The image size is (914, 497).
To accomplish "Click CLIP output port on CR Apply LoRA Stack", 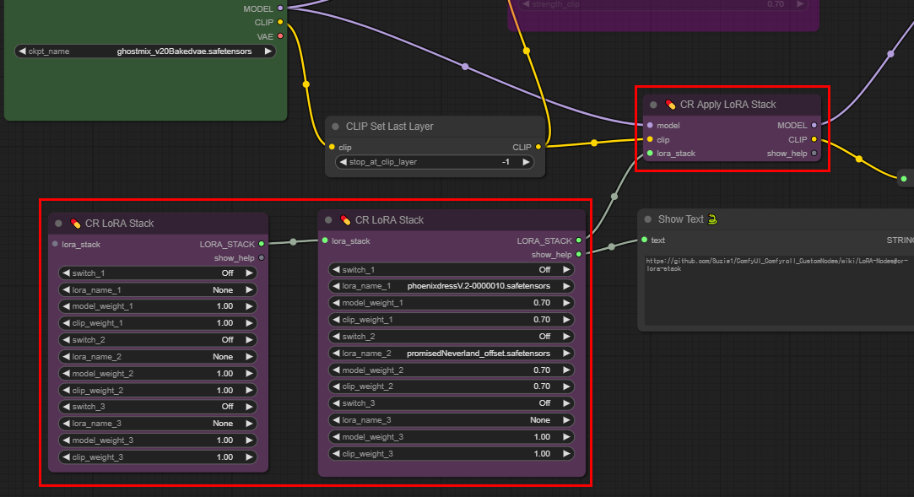I will pos(814,139).
